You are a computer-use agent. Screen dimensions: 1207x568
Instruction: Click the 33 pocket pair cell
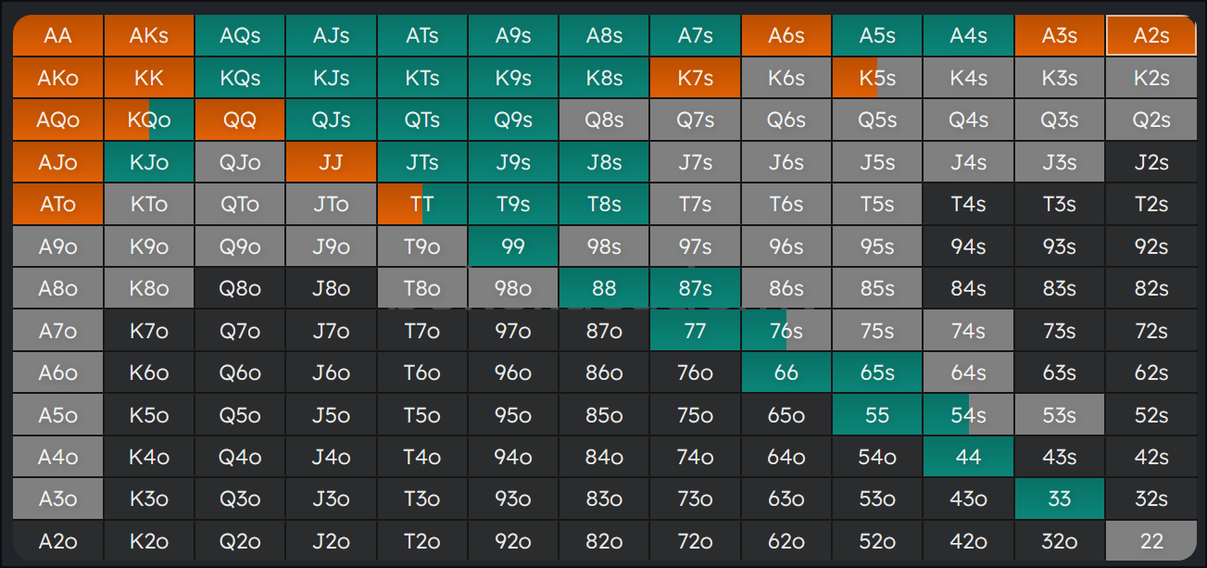(1059, 499)
